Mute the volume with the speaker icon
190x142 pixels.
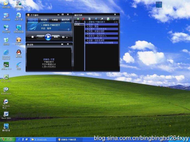point(63,37)
